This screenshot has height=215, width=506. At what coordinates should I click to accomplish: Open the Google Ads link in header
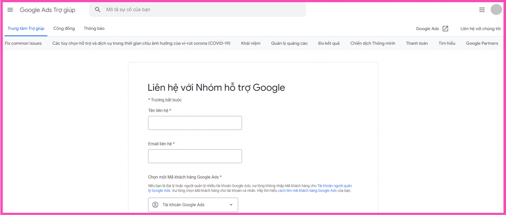[427, 29]
